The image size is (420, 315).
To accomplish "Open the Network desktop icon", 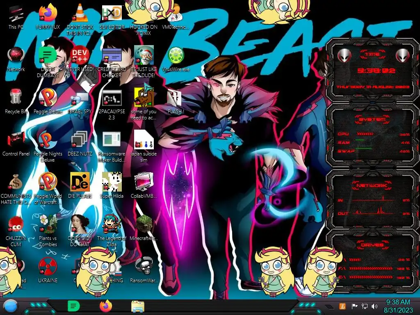I will (x=16, y=59).
